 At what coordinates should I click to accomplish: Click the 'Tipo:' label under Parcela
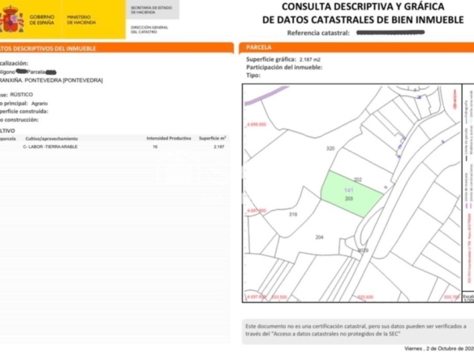click(x=253, y=75)
